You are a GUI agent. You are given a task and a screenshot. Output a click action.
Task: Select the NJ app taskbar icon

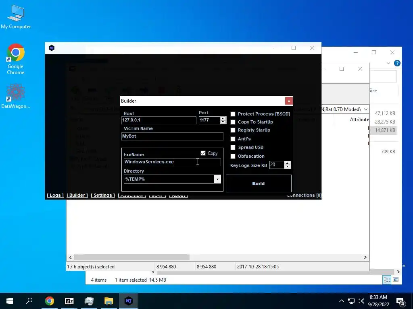pos(129,301)
